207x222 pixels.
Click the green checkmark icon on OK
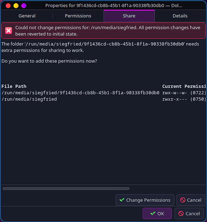click(153, 214)
